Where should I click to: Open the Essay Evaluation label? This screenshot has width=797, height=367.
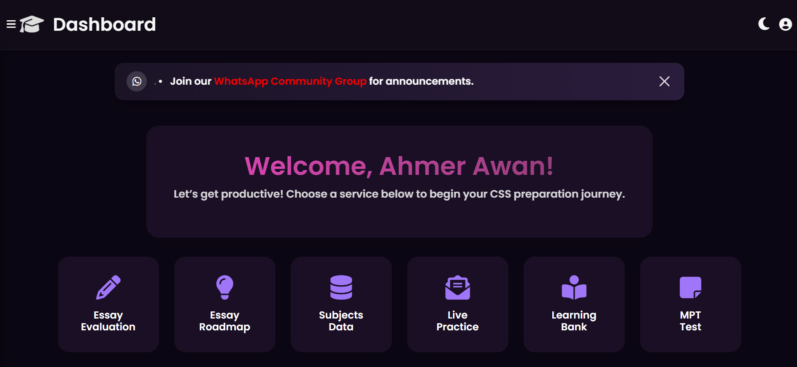[x=108, y=321]
